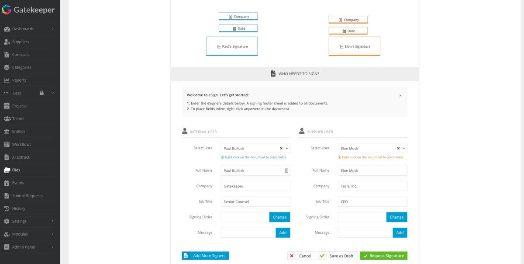The width and height of the screenshot is (524, 264).
Task: Click the Senior Counsel job title field
Action: click(255, 201)
